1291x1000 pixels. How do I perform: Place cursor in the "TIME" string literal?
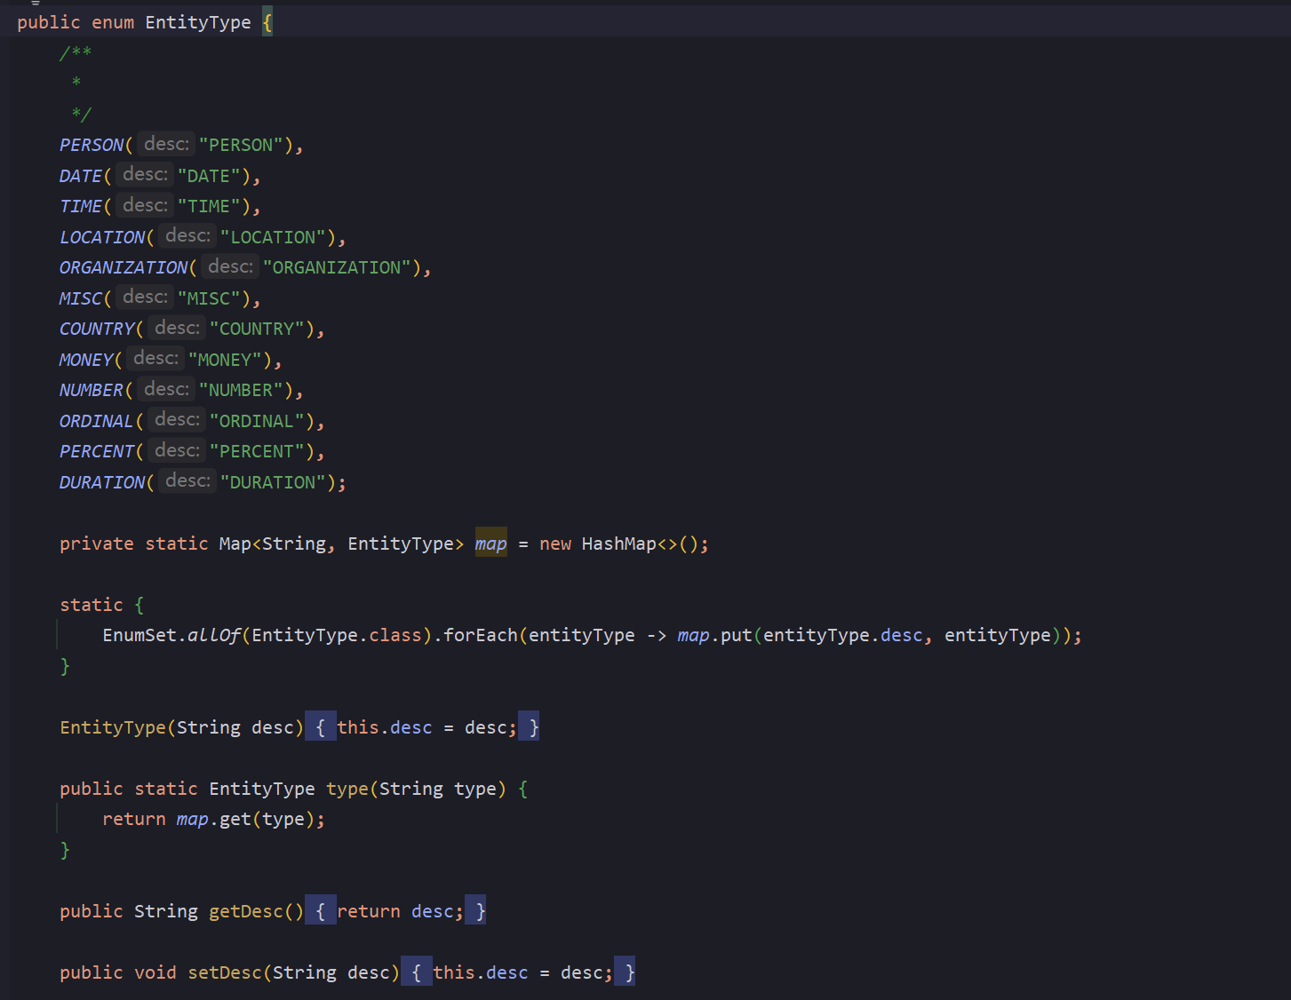(209, 206)
